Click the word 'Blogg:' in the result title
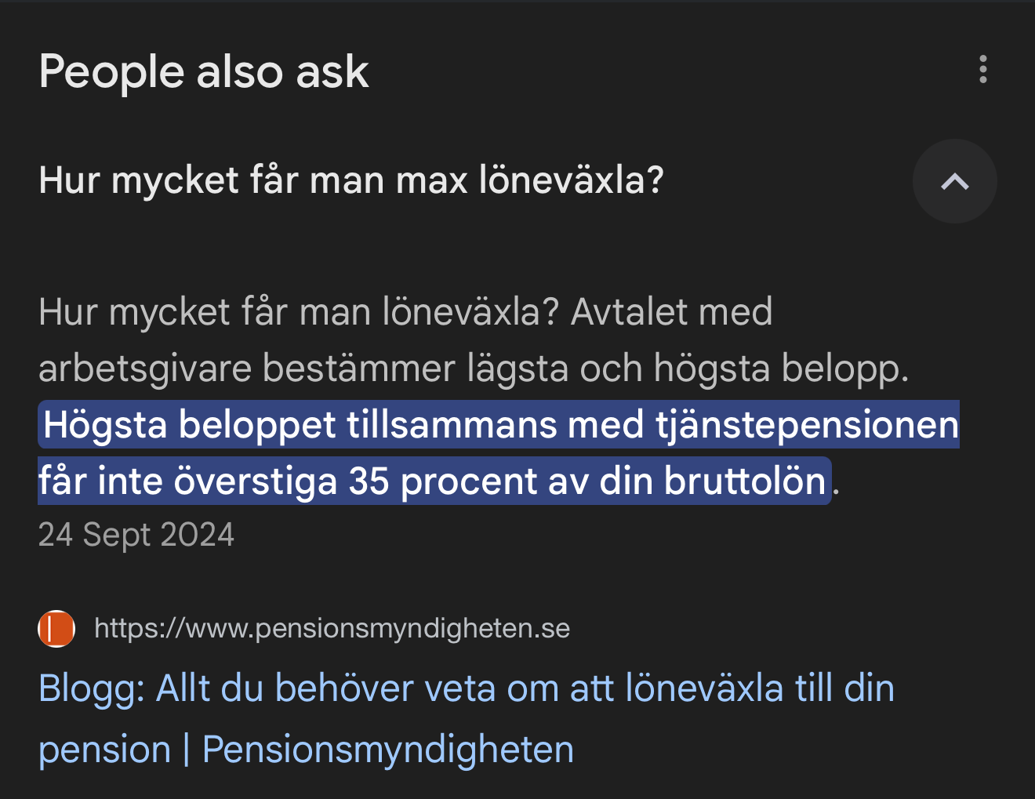Viewport: 1035px width, 799px height. click(92, 689)
